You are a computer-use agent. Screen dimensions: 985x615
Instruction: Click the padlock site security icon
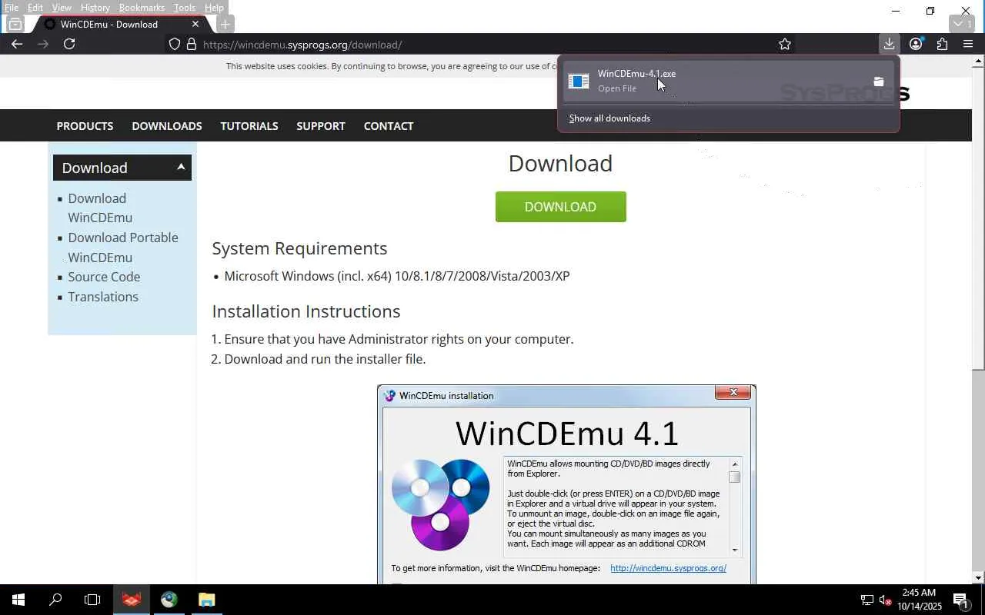[192, 45]
